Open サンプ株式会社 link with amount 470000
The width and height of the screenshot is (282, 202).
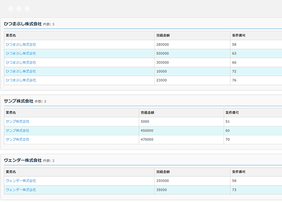[17, 139]
